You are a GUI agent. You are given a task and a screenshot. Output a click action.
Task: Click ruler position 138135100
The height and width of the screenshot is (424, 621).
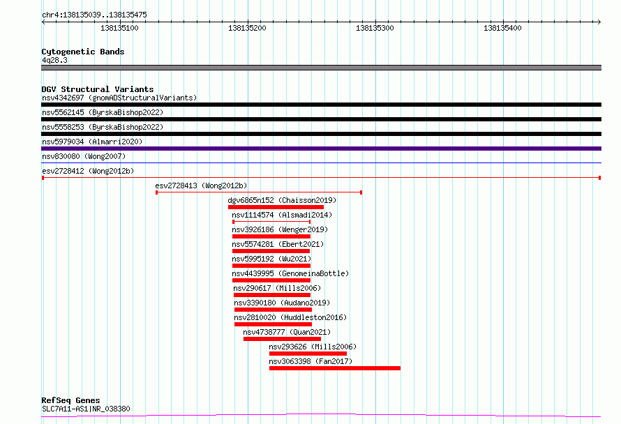point(119,28)
